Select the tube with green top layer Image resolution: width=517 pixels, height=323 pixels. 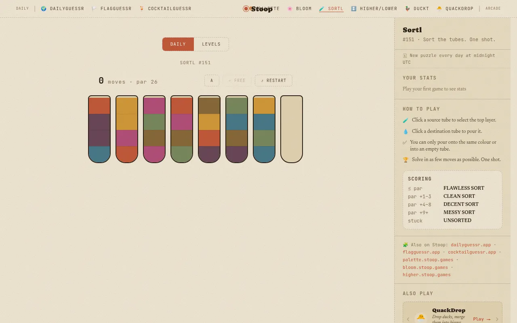(x=237, y=129)
